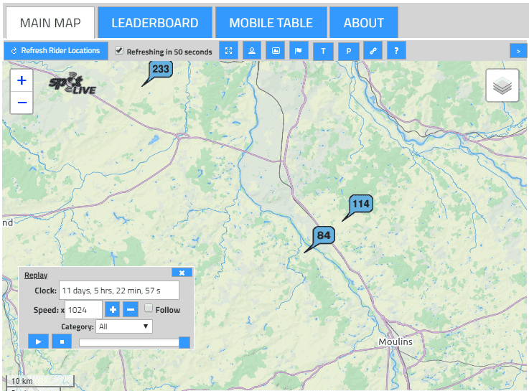Enable the Follow checkbox in Replay
Screen dimensions: 529x391
149,308
